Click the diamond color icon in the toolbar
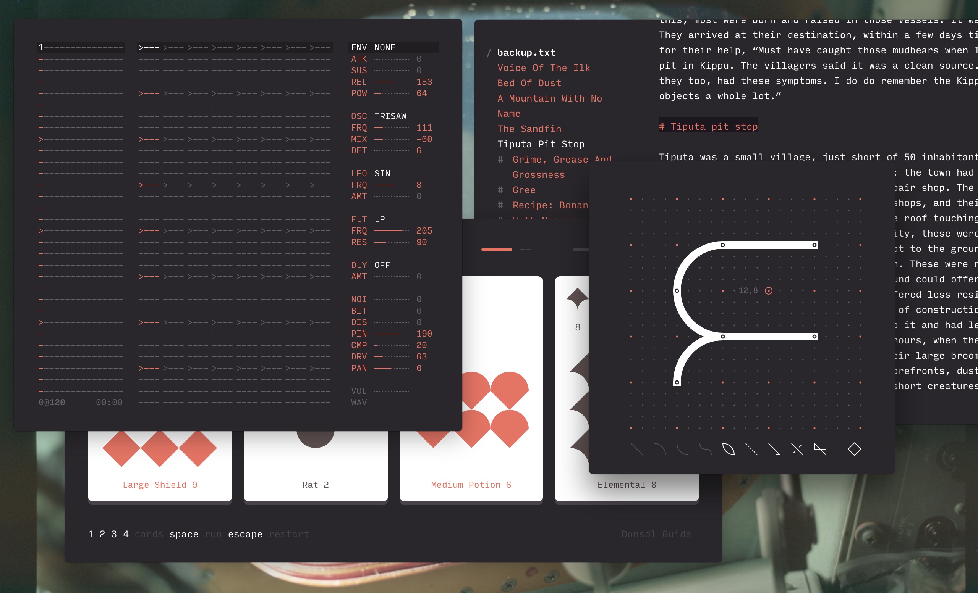The height and width of the screenshot is (593, 978). click(854, 449)
